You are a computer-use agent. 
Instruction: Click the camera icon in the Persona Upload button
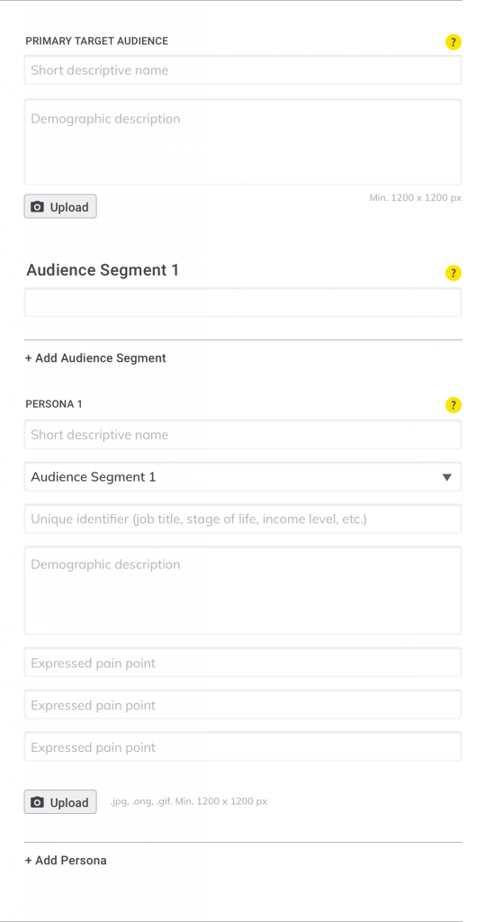(37, 802)
